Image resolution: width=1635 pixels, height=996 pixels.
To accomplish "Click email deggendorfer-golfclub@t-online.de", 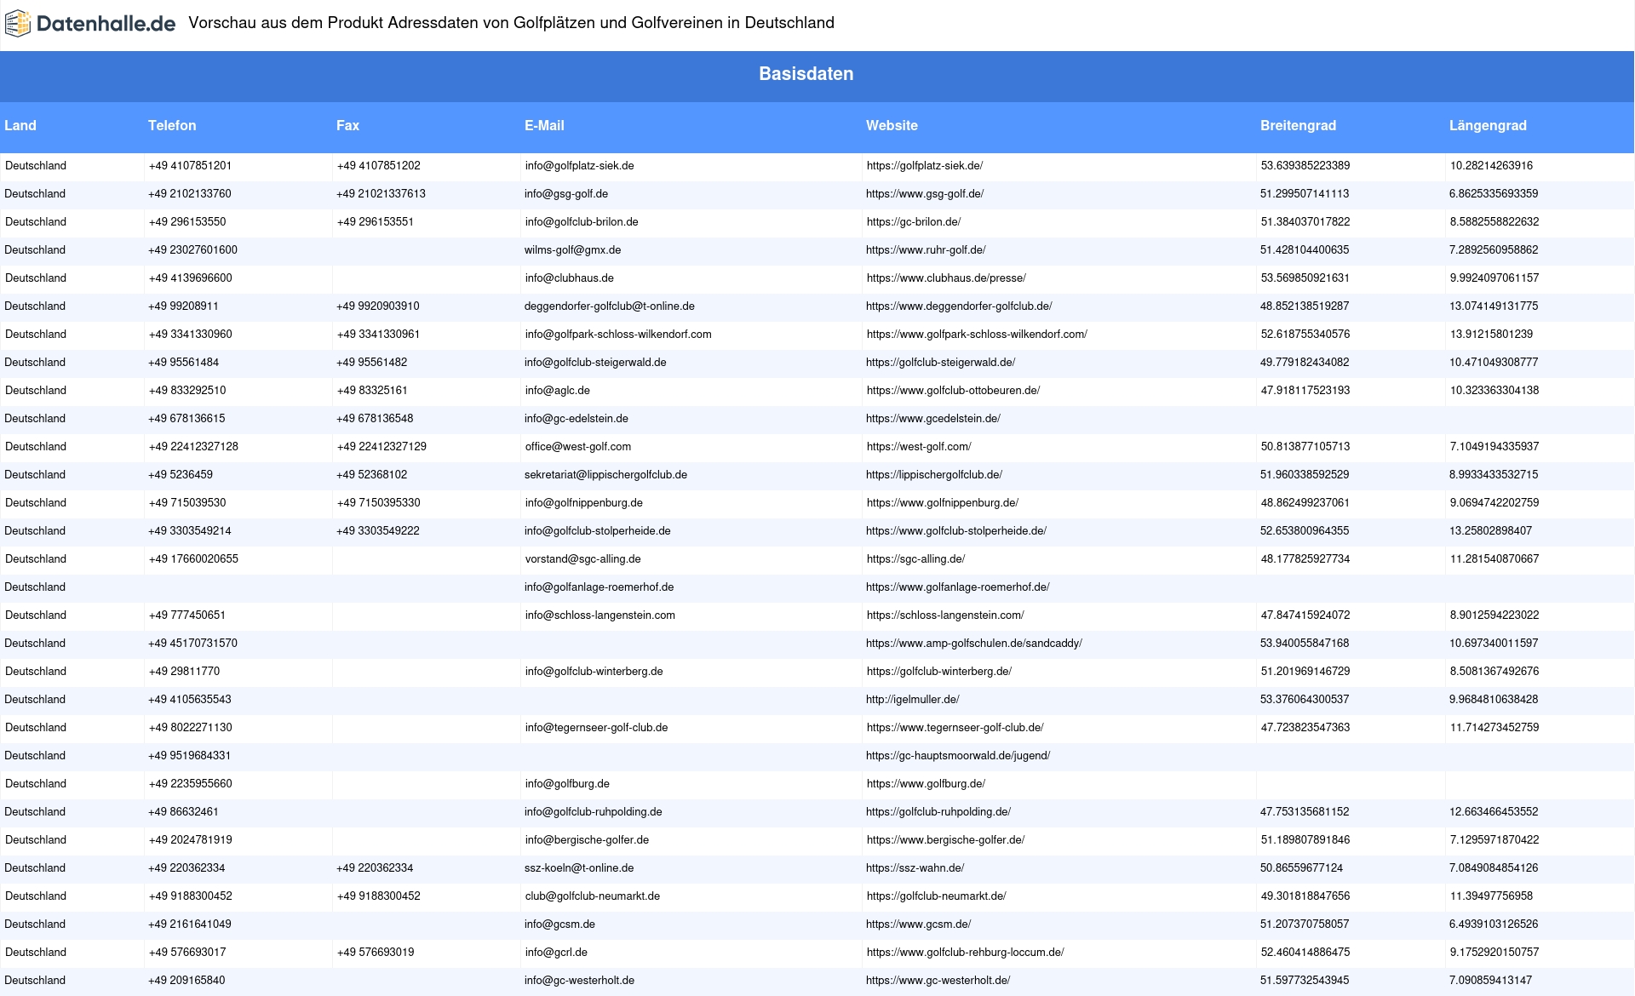I will point(610,306).
